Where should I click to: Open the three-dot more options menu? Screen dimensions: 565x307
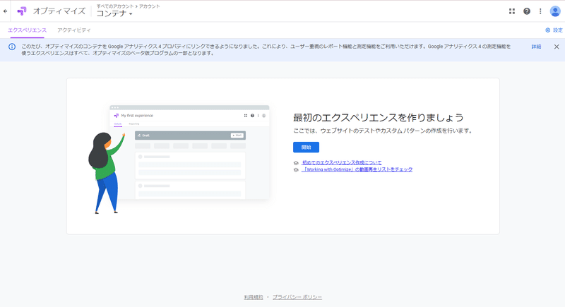click(540, 11)
